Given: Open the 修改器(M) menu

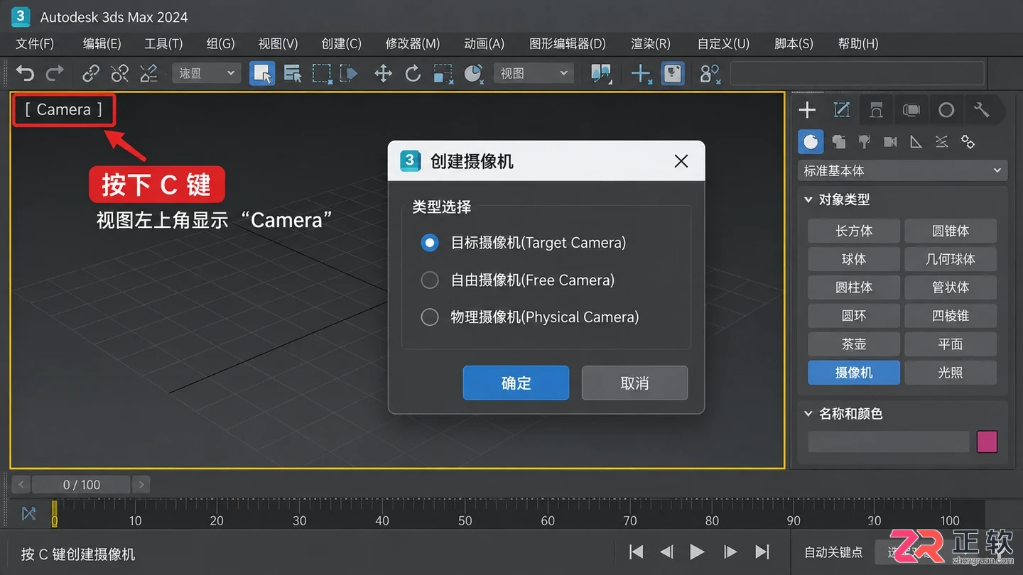Looking at the screenshot, I should pyautogui.click(x=413, y=43).
